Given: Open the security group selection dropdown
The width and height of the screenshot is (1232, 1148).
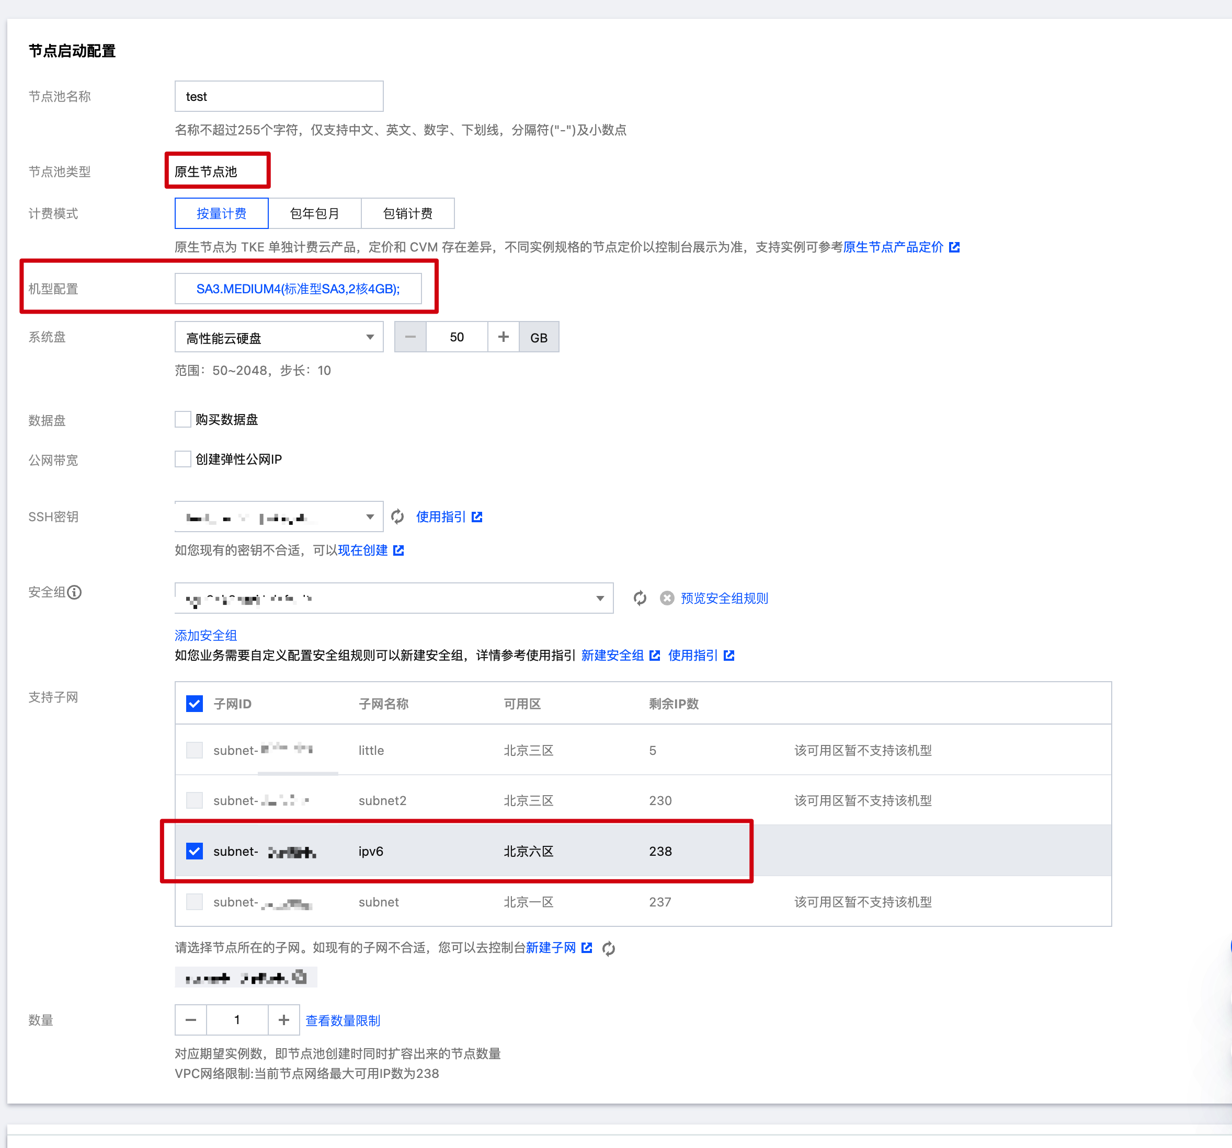Looking at the screenshot, I should click(394, 598).
